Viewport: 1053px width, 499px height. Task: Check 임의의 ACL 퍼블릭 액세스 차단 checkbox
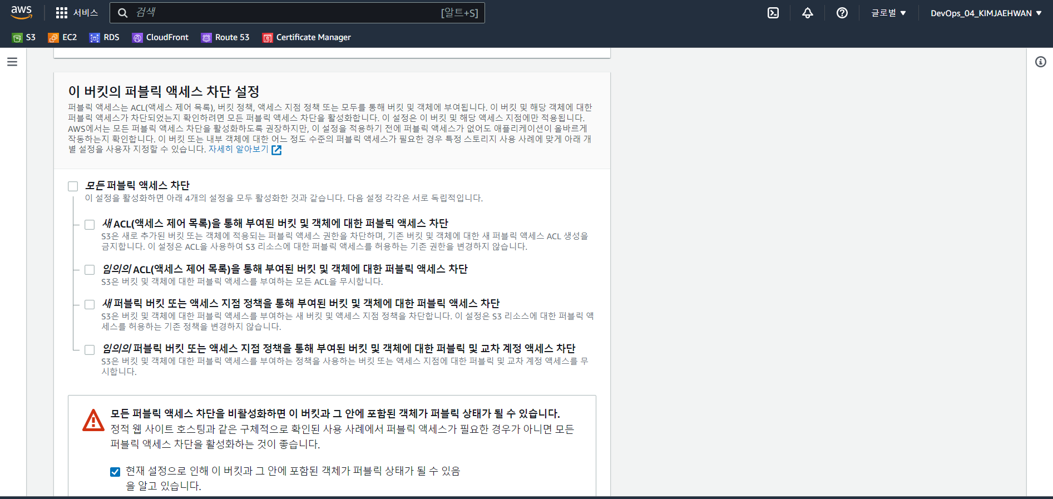coord(90,270)
